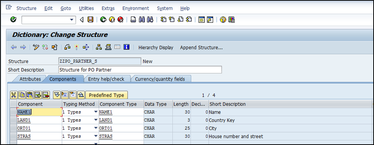Go to Last Page icon

tap(189, 20)
